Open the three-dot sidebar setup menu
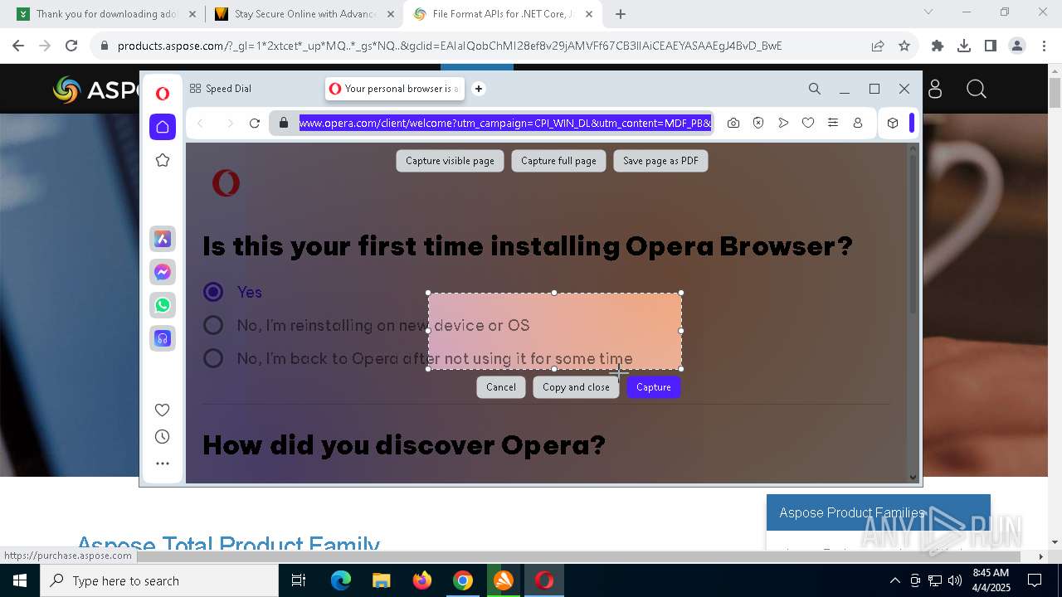The width and height of the screenshot is (1062, 597). coord(163,464)
